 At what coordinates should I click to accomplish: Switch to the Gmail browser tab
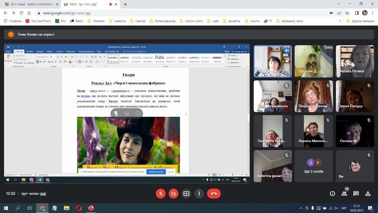click(31, 4)
